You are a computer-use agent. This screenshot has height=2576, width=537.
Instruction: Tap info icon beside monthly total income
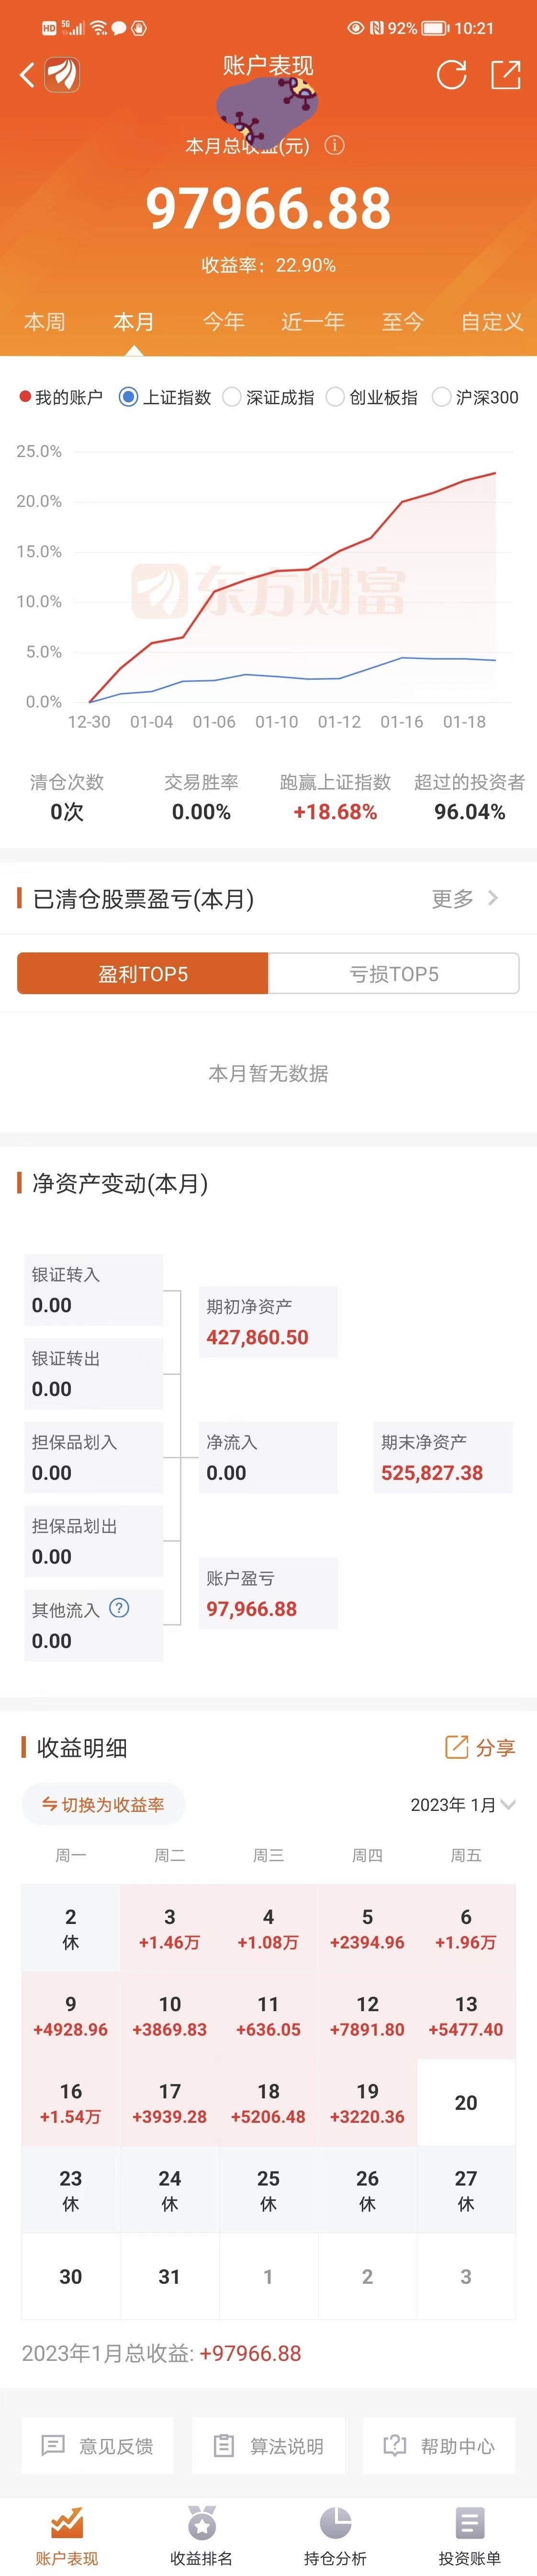click(336, 146)
